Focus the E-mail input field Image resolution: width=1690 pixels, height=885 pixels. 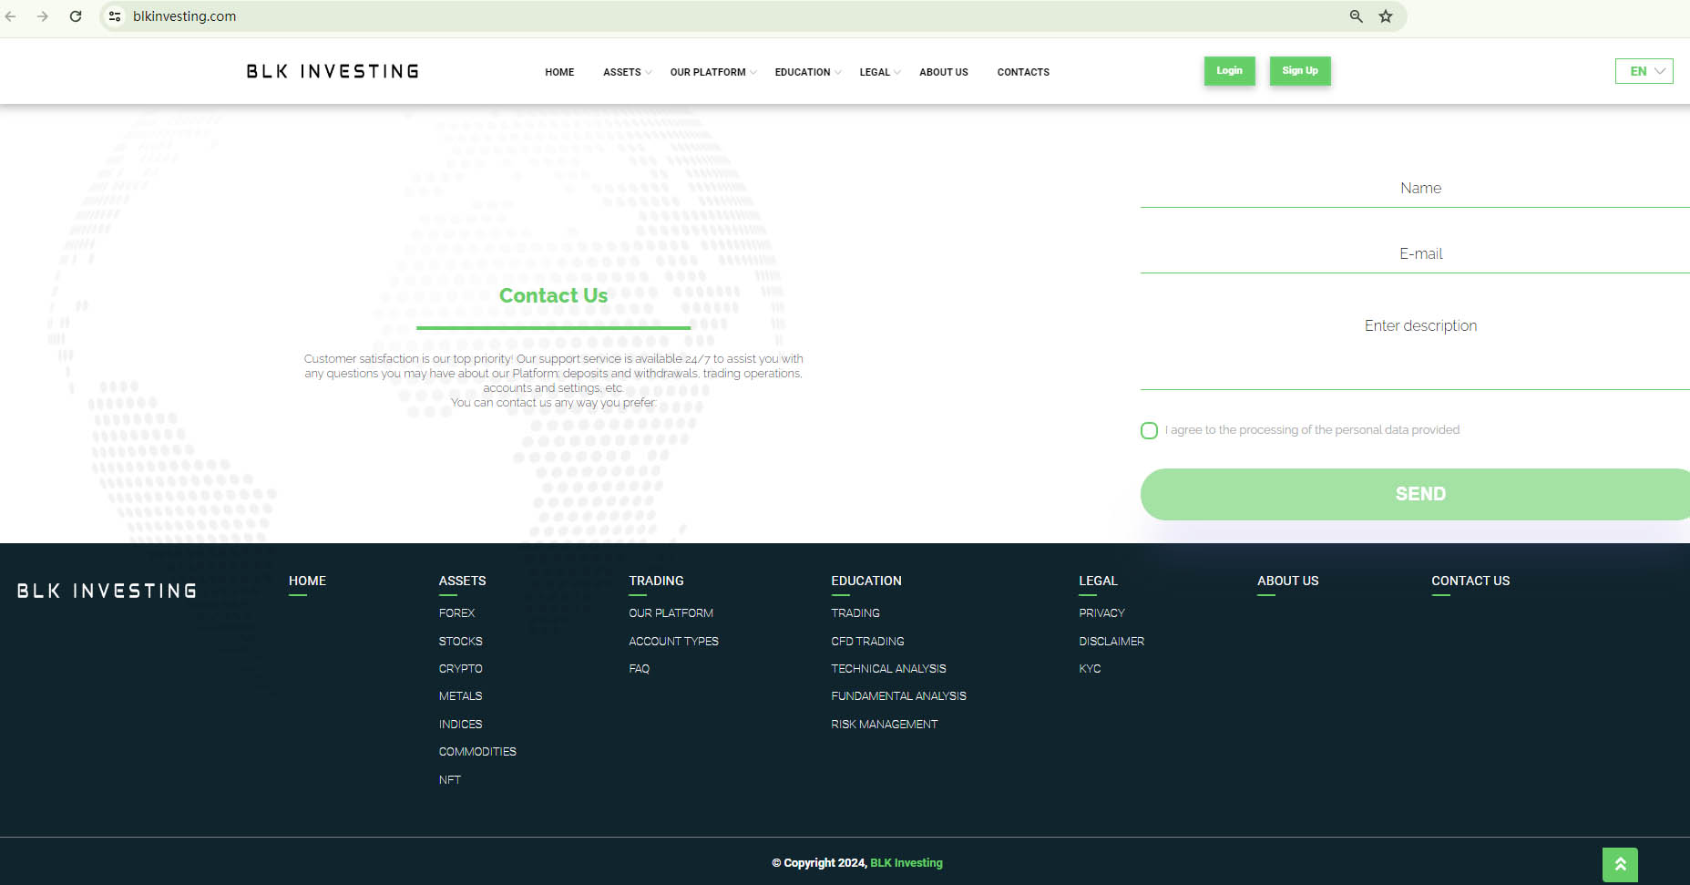pyautogui.click(x=1415, y=254)
